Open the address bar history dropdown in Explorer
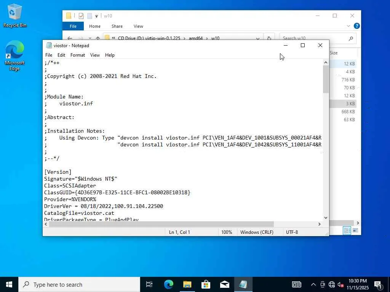Image resolution: width=390 pixels, height=292 pixels. (x=258, y=38)
